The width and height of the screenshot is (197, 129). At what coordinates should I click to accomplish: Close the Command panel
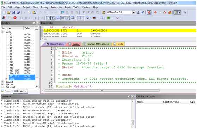(133, 97)
